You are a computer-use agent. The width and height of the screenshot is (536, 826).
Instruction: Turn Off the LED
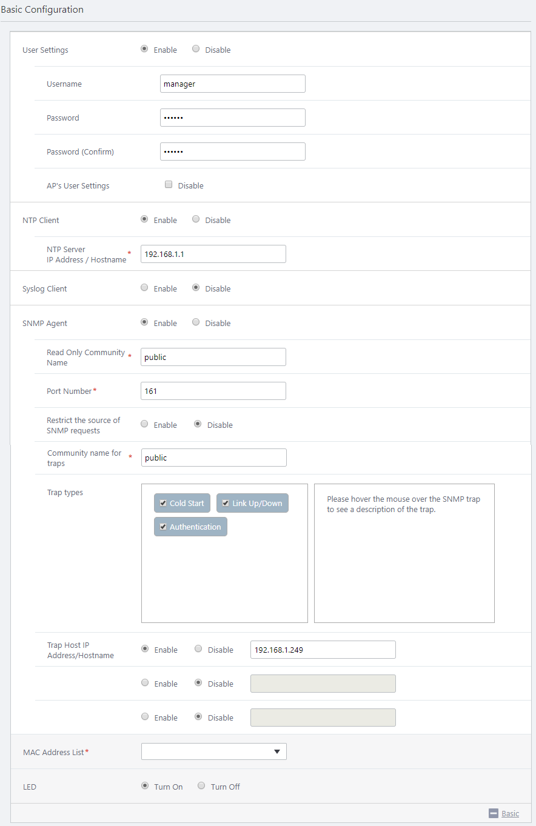(202, 786)
